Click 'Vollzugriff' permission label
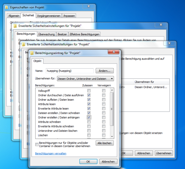The height and width of the screenshot is (169, 185). [44, 91]
